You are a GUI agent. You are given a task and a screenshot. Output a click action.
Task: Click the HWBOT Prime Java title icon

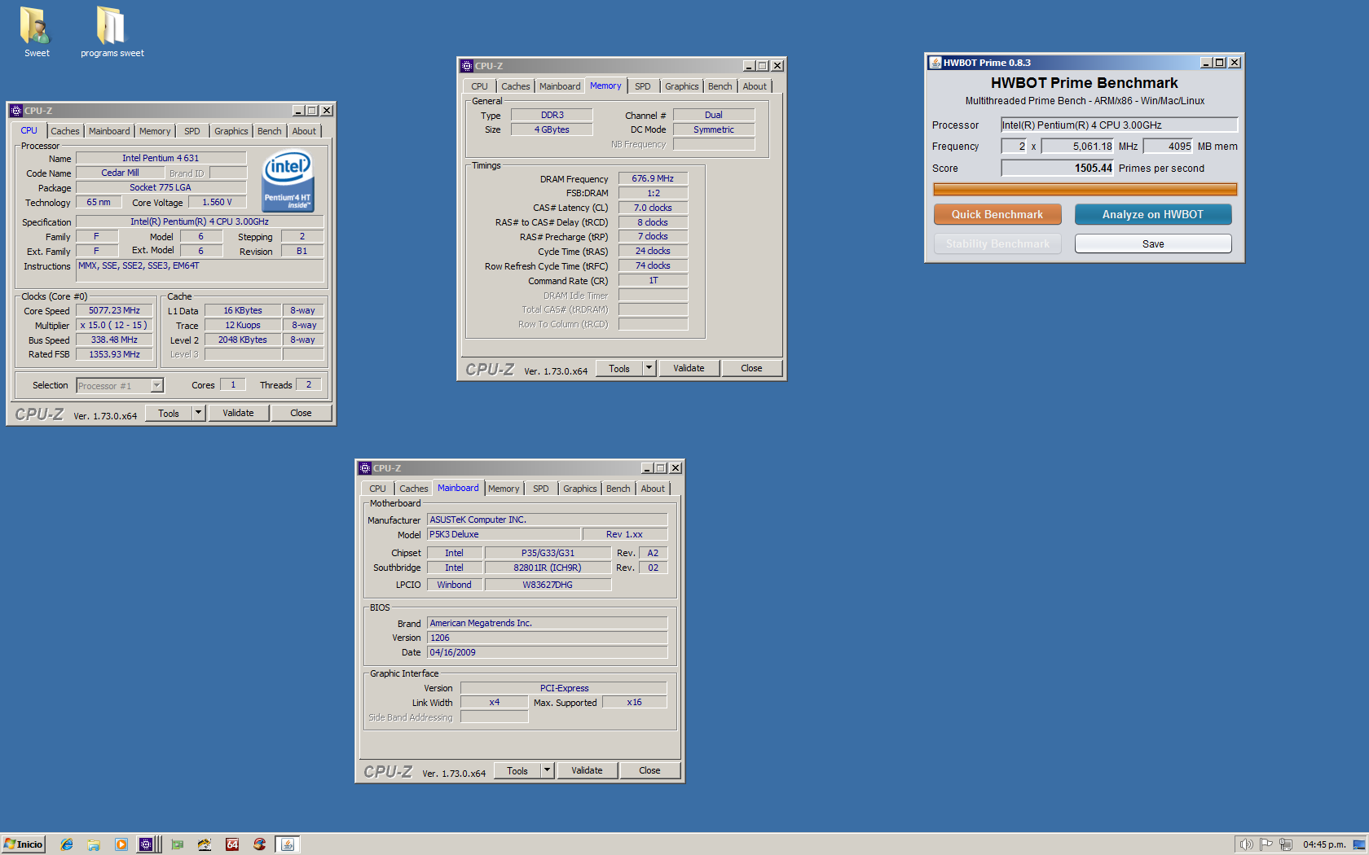(x=935, y=63)
